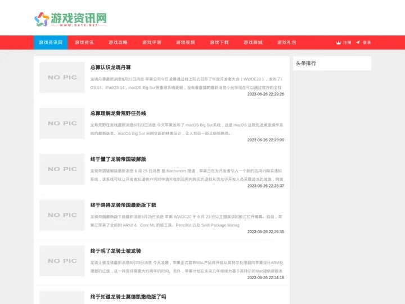Viewport: 405px width, 304px height.
Task: Open the 游戏视频 menu item
Action: point(186,42)
